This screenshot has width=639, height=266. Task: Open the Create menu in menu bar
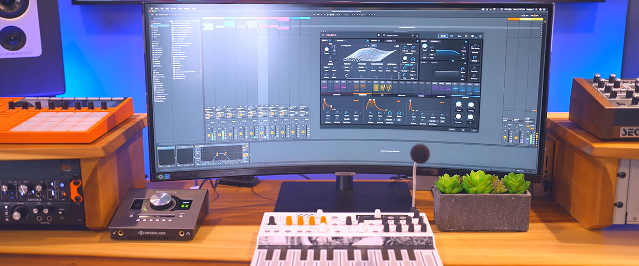click(174, 9)
